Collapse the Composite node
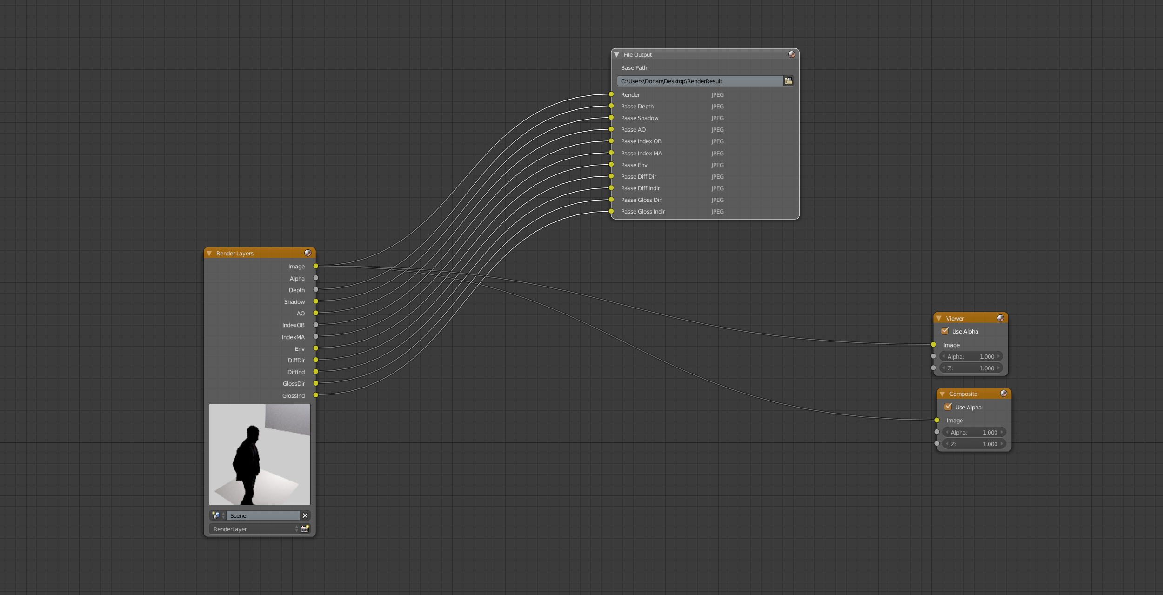The width and height of the screenshot is (1163, 595). pos(942,394)
